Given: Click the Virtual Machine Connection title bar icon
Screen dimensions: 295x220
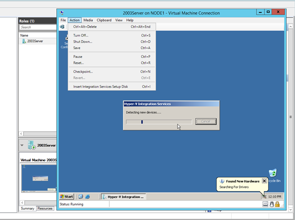Looking at the screenshot, I should [x=61, y=13].
